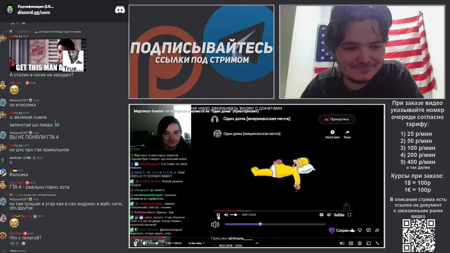Mute the embedded YouTube player speaker icon

tap(226, 215)
